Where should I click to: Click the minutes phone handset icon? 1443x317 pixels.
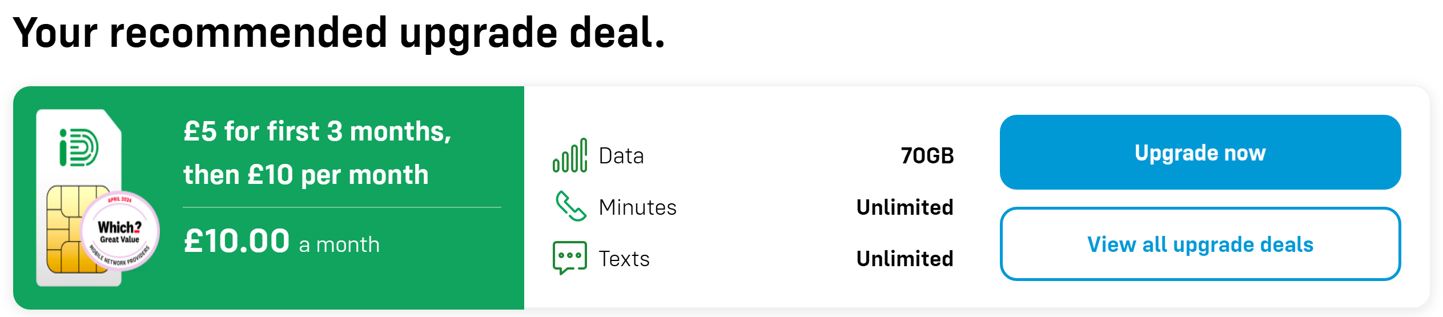click(x=570, y=206)
